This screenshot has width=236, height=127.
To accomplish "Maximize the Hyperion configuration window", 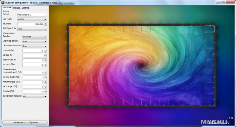I will tap(224, 2).
